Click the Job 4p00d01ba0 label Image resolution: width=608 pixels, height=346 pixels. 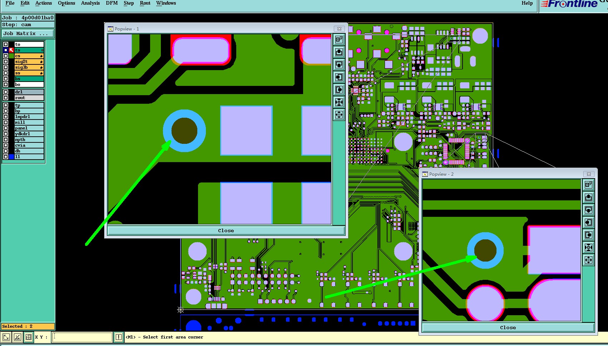coord(28,18)
